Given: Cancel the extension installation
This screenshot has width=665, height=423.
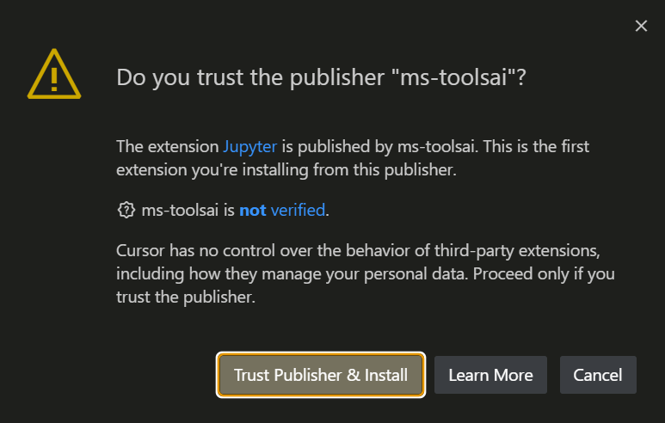Looking at the screenshot, I should (x=598, y=375).
